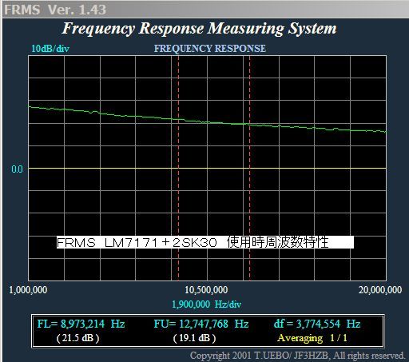Click the FREQUENCY RESPONSE graph heading
The image size is (409, 362).
(x=210, y=49)
